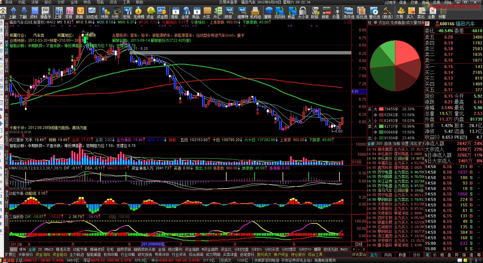Open the 系统 menu

9,2
